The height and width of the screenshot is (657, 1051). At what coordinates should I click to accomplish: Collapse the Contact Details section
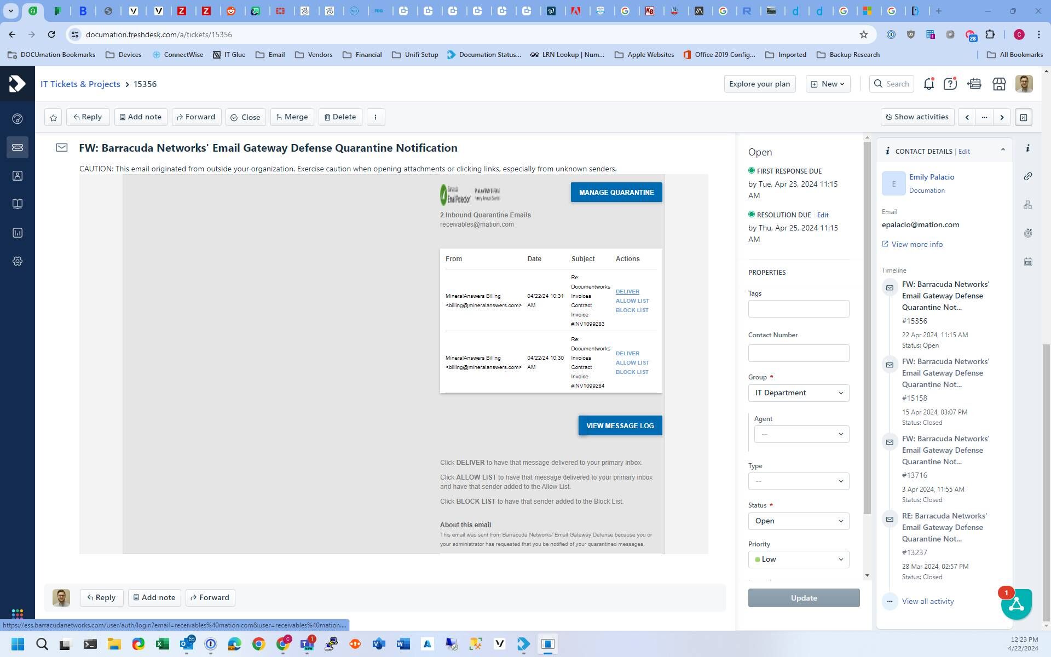[x=1003, y=149]
